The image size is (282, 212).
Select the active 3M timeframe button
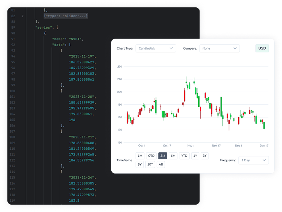coord(163,156)
